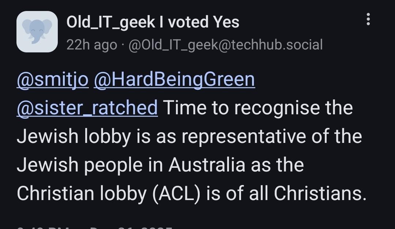395x229 pixels.
Task: Click the word "Christians." ending the post
Action: [320, 194]
